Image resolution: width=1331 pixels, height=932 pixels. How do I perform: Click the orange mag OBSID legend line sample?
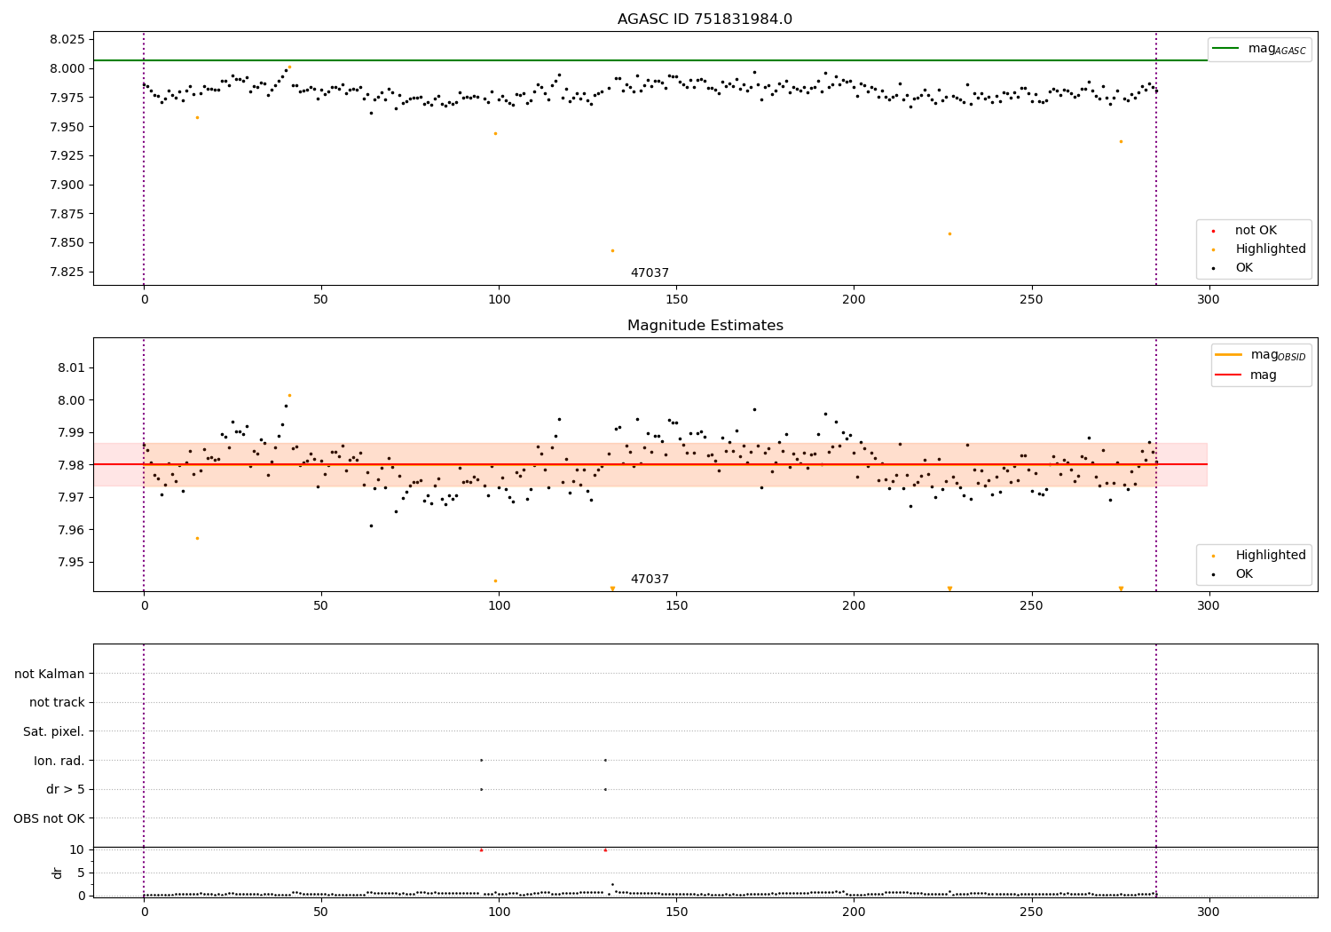pos(1229,355)
